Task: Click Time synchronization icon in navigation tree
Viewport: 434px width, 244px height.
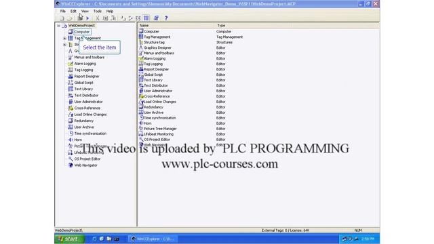Action: click(71, 134)
